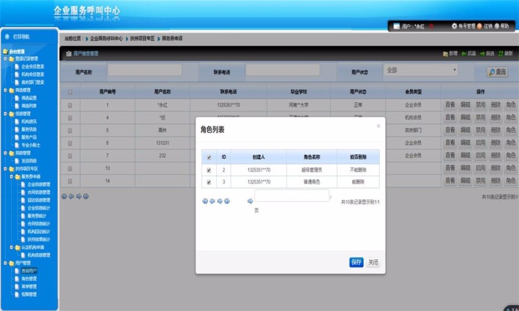The height and width of the screenshot is (311, 519).
Task: Collapse the 消息管理 tree node
Action: (x=5, y=153)
